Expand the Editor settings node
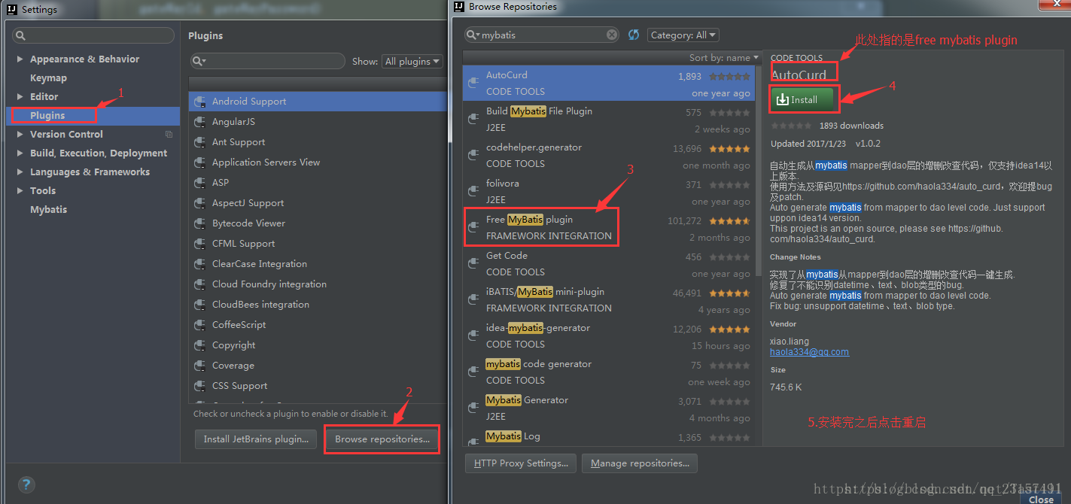 [x=20, y=96]
